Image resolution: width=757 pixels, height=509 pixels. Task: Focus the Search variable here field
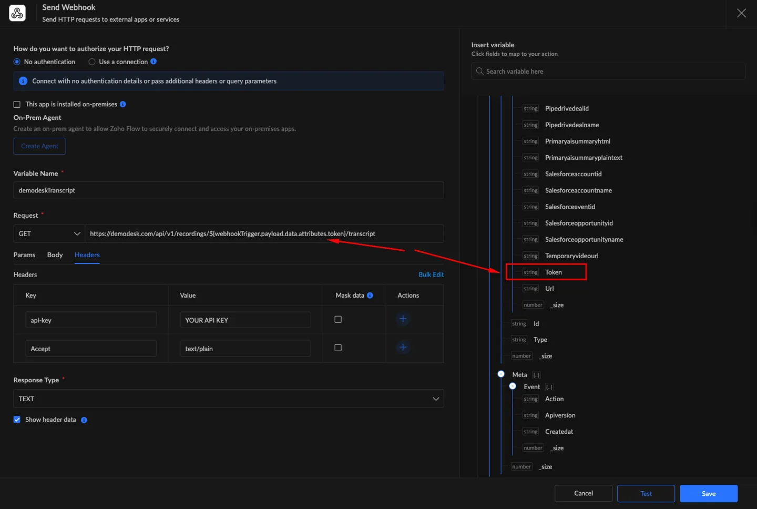[x=608, y=71]
